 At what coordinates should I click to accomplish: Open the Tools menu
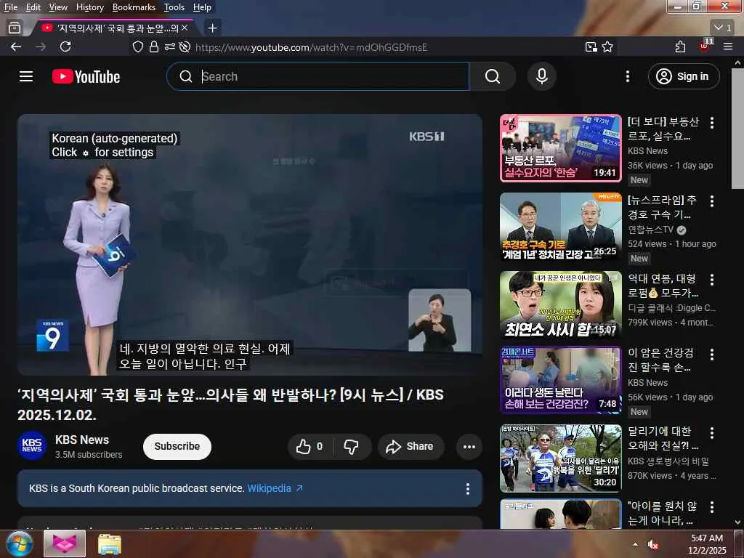pos(174,7)
